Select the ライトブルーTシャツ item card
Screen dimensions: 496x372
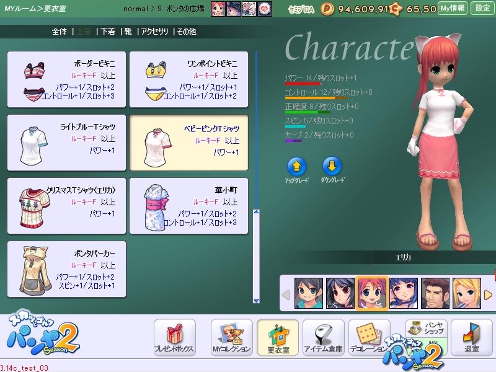point(66,143)
